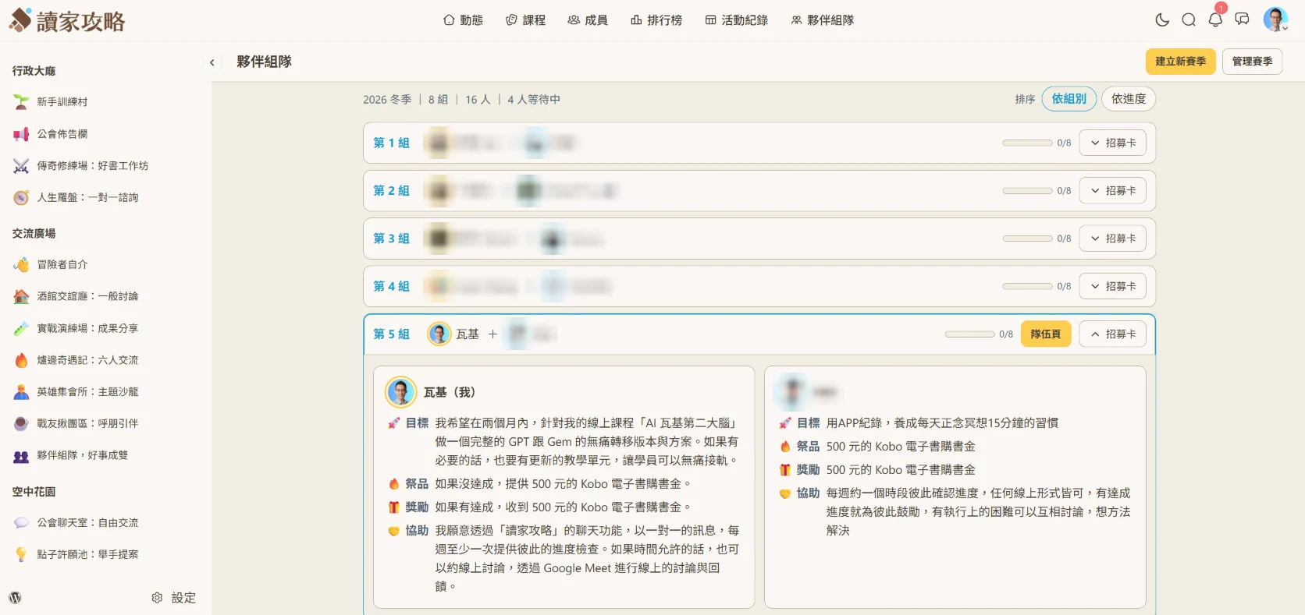The width and height of the screenshot is (1305, 615).
Task: Expand 招募卡 for 第 4 組
Action: pyautogui.click(x=1112, y=286)
